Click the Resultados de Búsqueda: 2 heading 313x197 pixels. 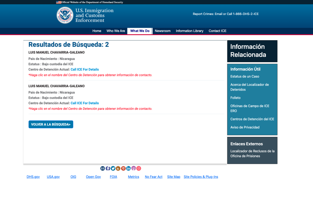coord(69,45)
